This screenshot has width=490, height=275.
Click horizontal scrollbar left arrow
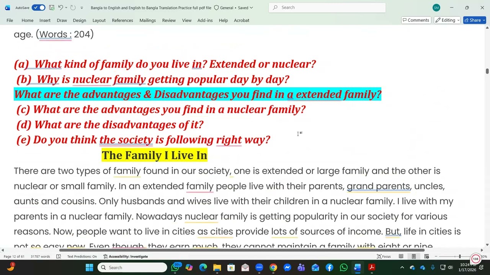tap(3, 250)
